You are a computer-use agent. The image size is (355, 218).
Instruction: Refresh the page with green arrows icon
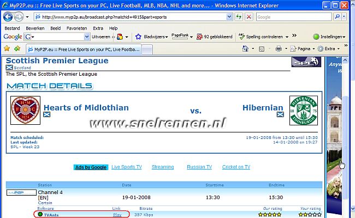(239, 17)
